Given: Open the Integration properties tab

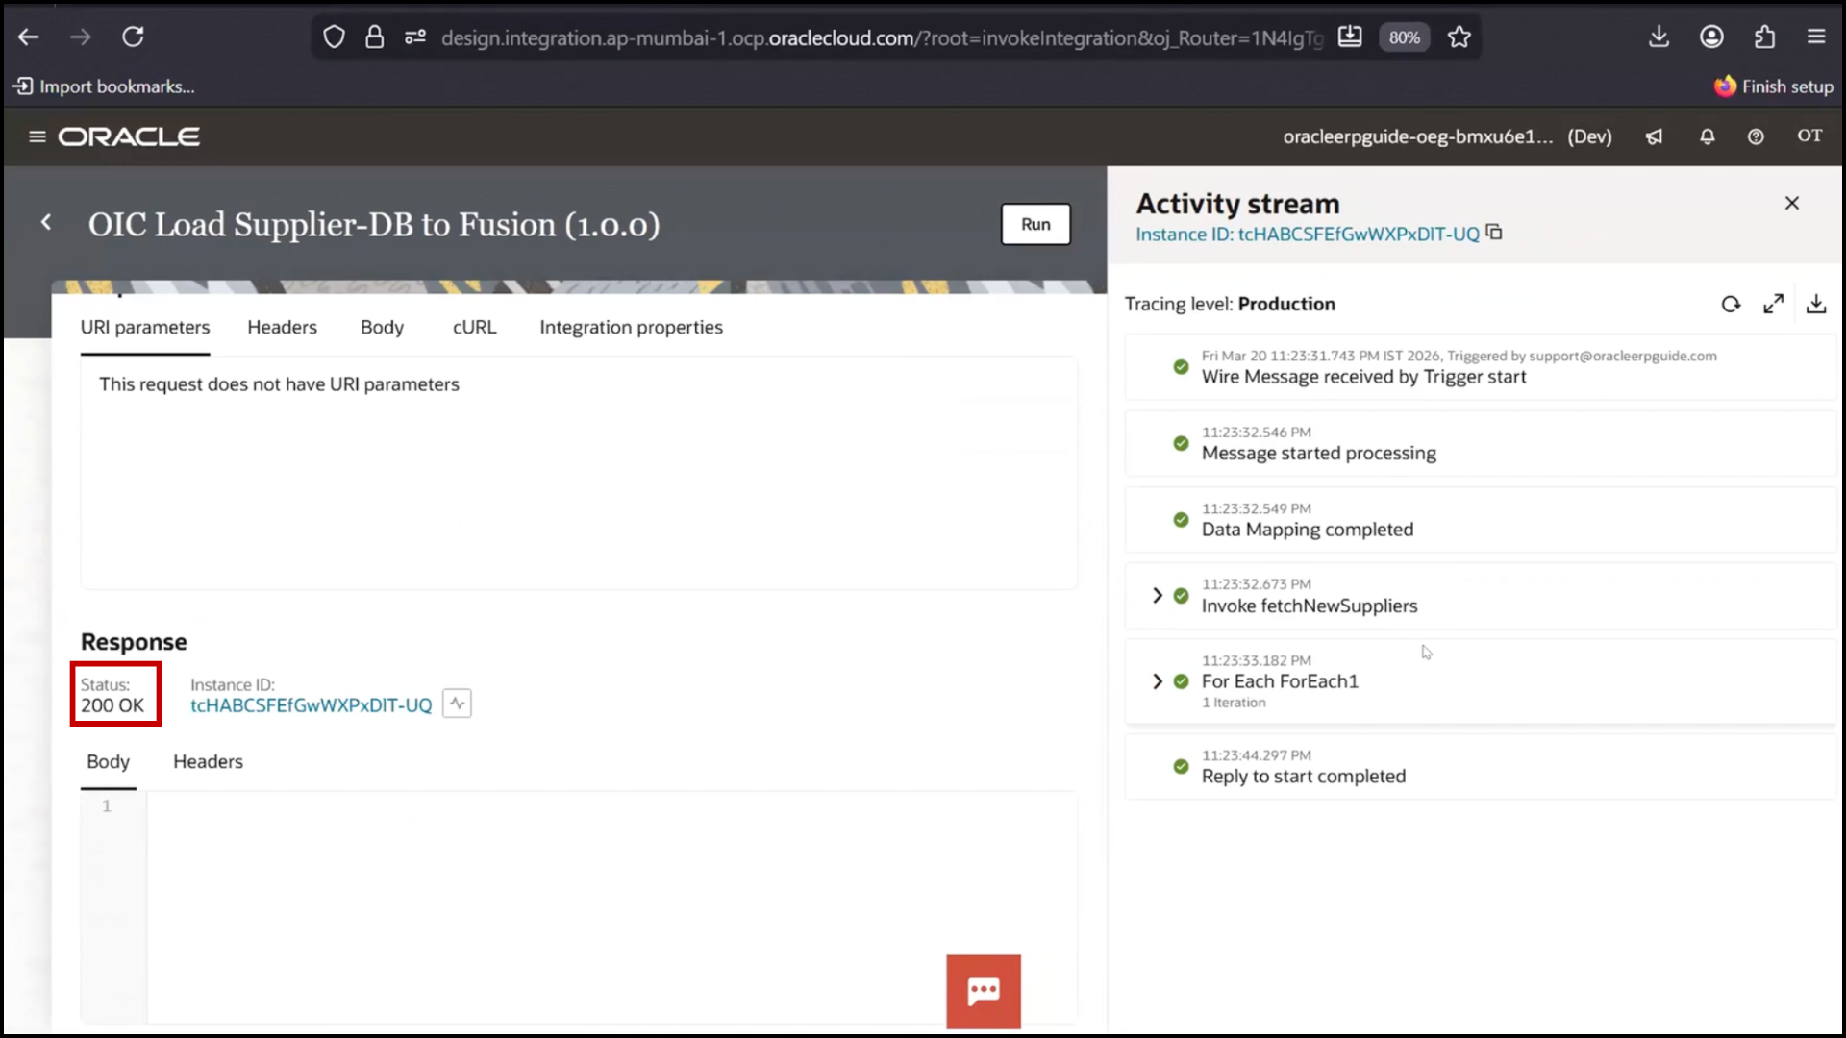Looking at the screenshot, I should pyautogui.click(x=631, y=327).
